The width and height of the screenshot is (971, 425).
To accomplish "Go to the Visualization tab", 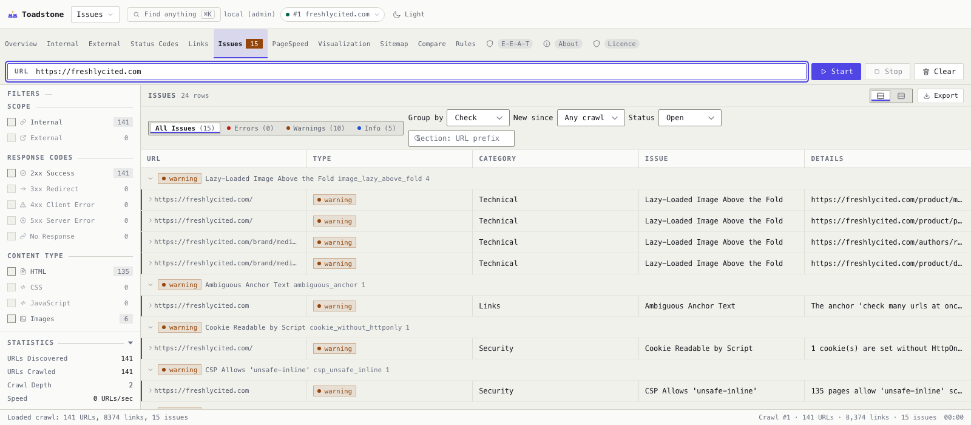I will 344,44.
